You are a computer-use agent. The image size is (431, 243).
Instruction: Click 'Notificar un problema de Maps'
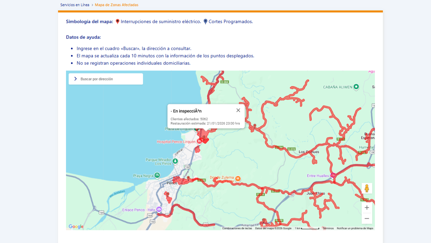(355, 228)
